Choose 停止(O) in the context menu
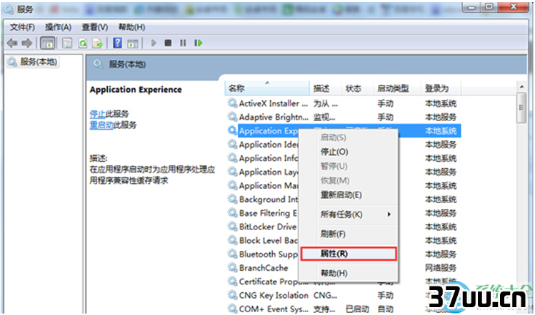 pos(349,152)
